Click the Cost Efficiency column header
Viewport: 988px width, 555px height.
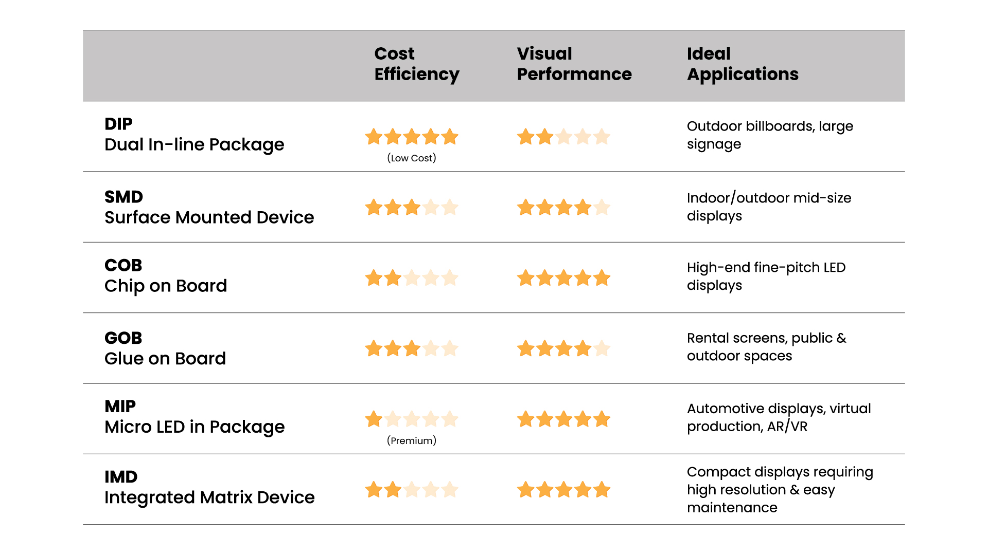point(417,64)
